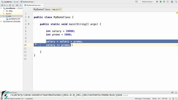
Task: Click '49 chars, 1 line break' selection info
Action: 142,99
